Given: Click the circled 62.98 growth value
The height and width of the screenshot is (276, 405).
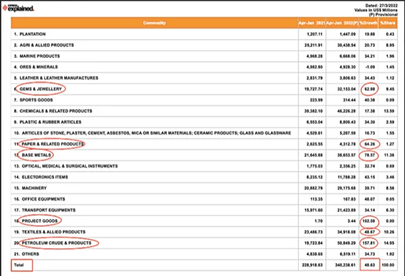Looking at the screenshot, I should (368, 89).
